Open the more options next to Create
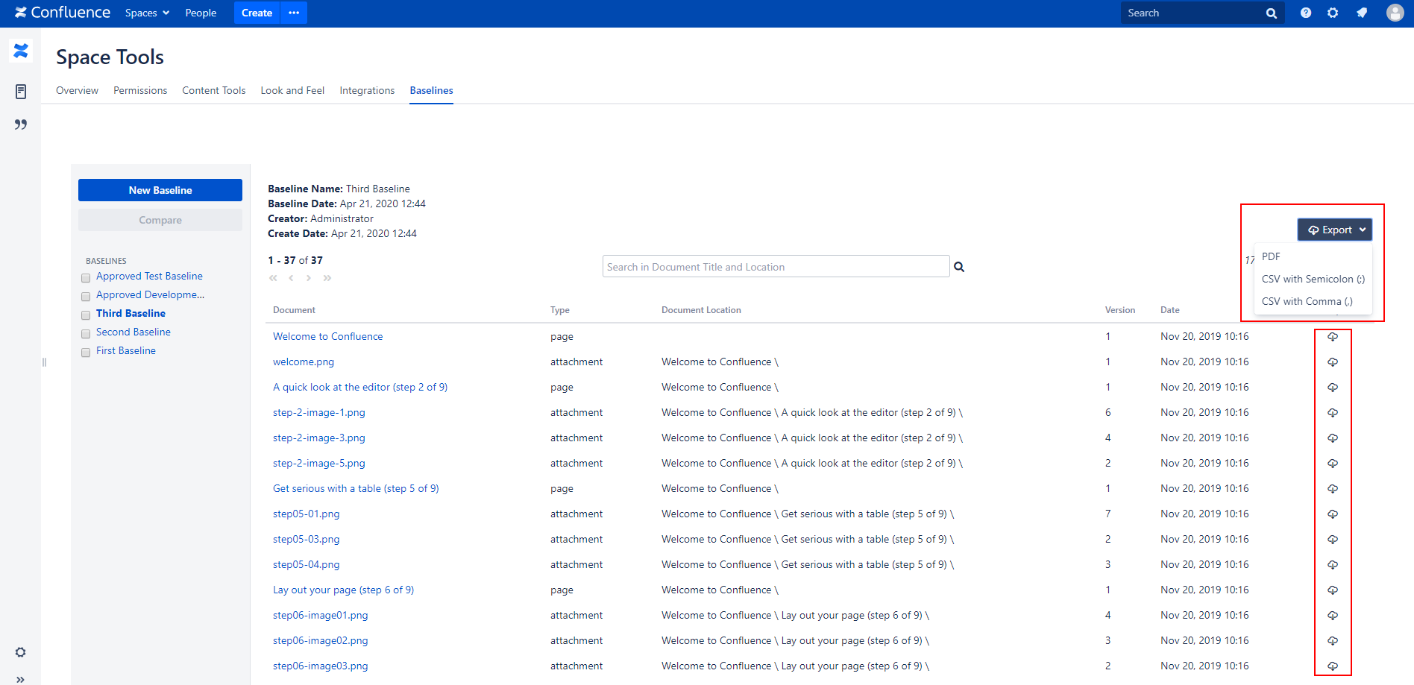 pos(294,13)
